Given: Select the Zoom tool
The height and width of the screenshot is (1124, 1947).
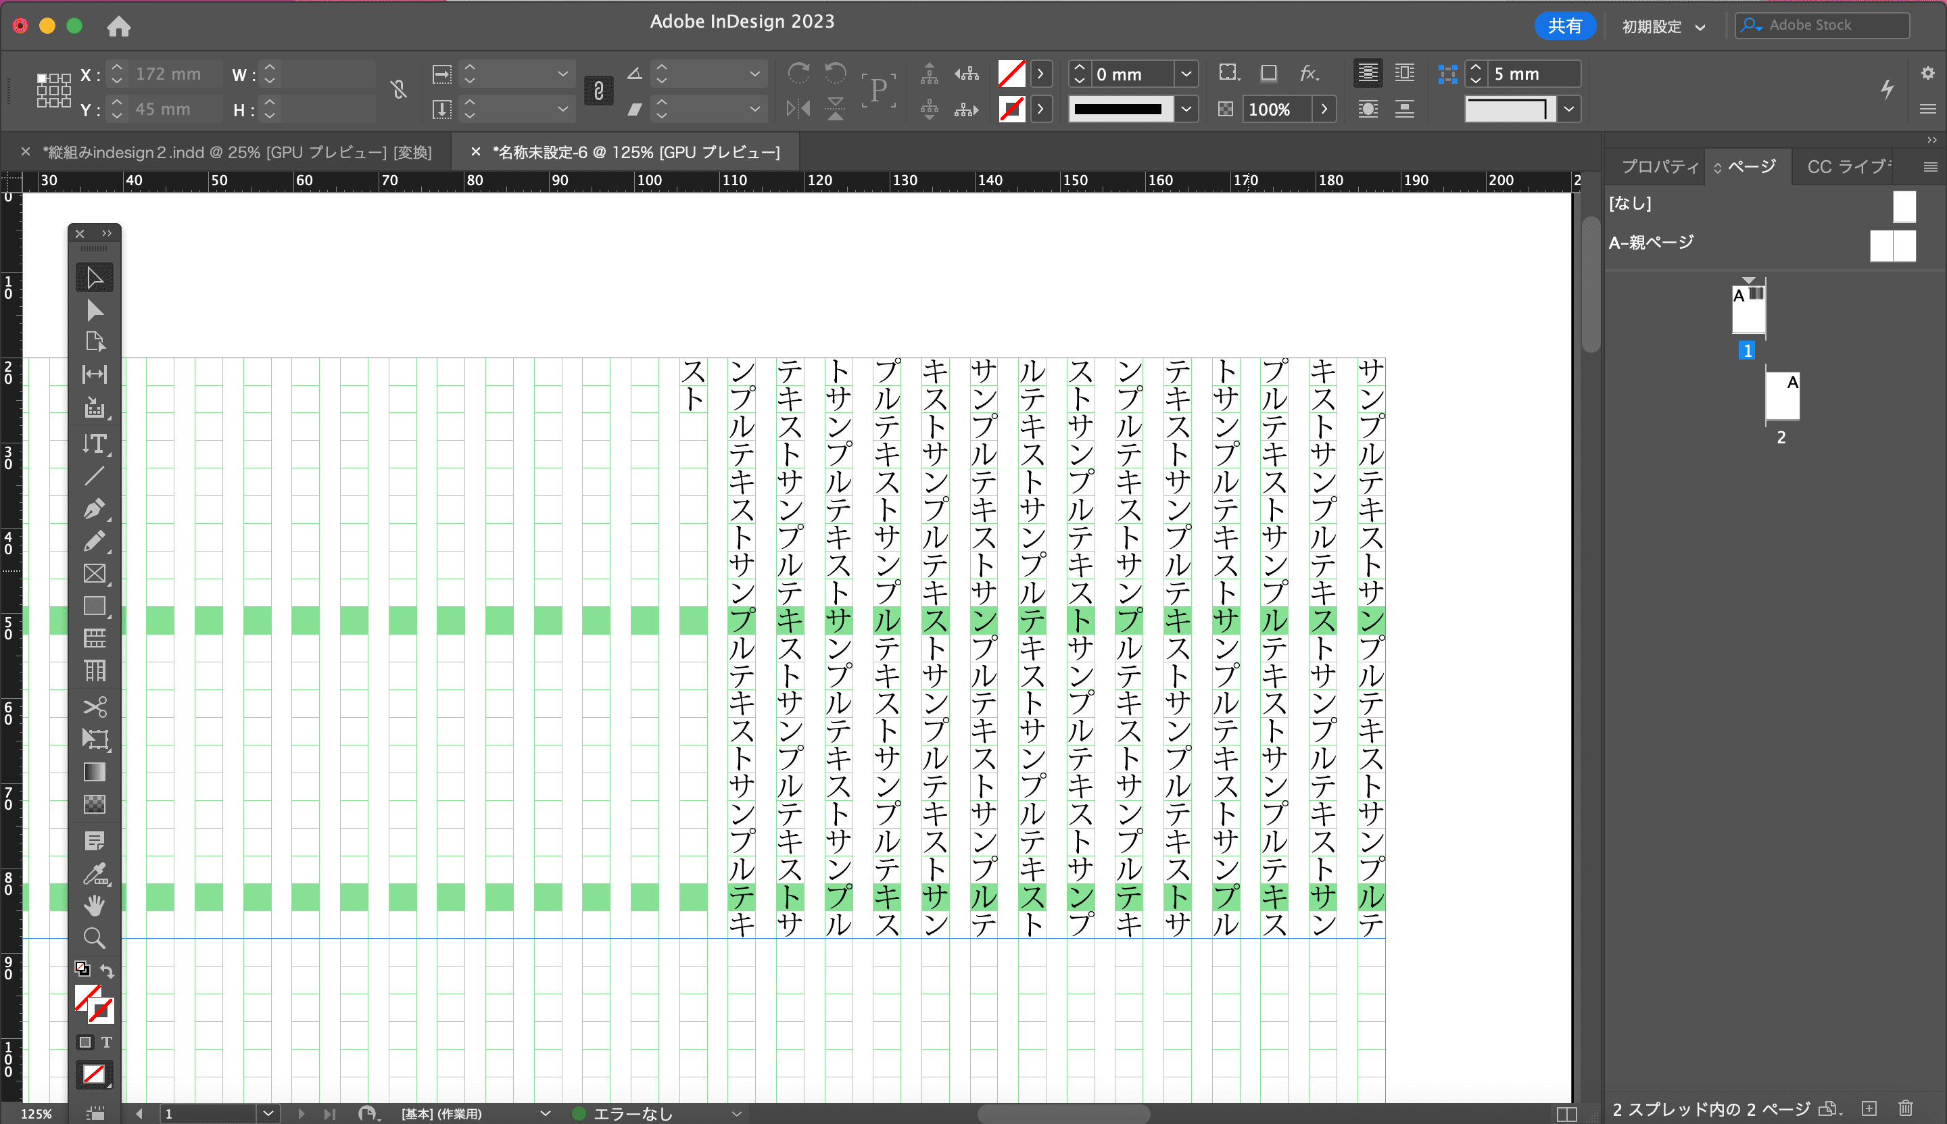Looking at the screenshot, I should click(x=94, y=938).
